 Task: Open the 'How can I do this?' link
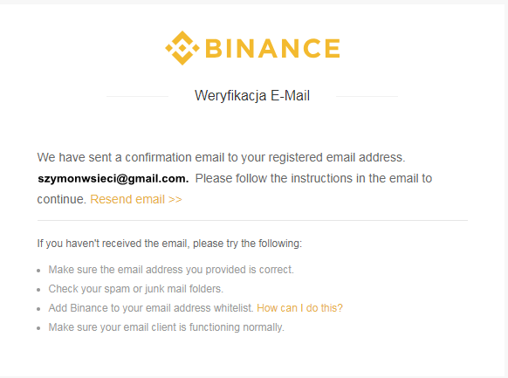(x=299, y=307)
